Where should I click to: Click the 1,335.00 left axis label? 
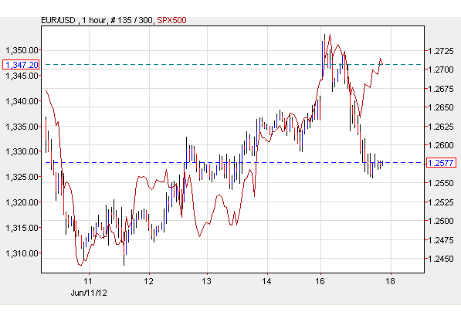pos(22,127)
